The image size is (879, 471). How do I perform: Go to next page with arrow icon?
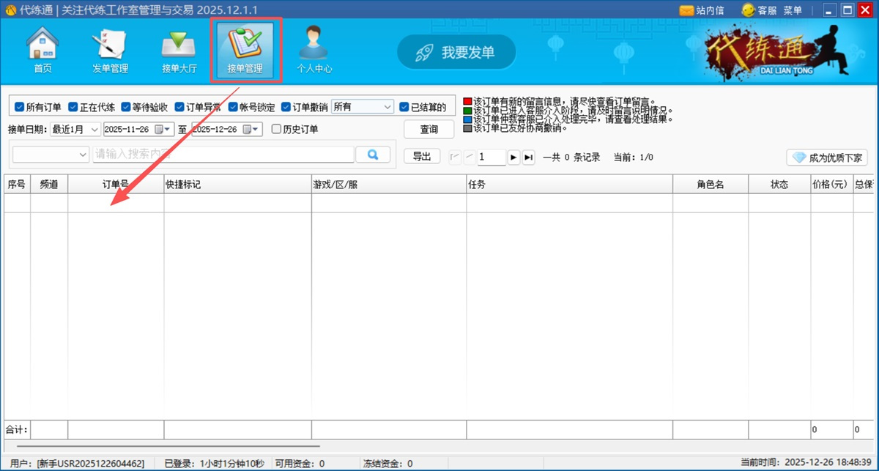point(513,157)
